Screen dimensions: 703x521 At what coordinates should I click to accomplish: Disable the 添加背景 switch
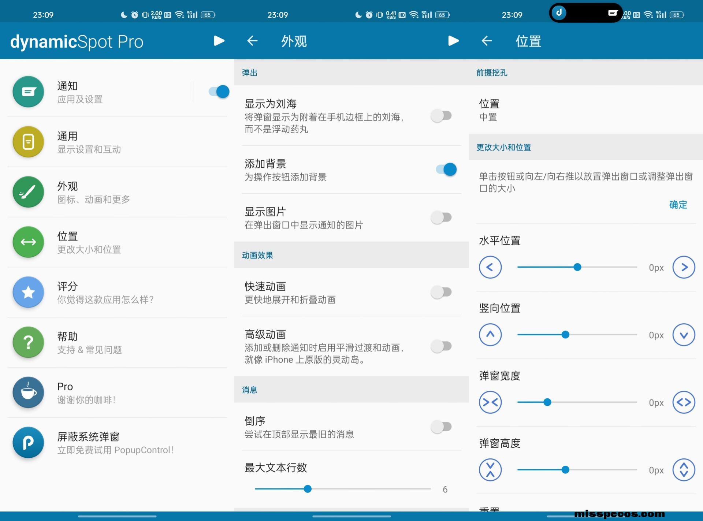446,170
